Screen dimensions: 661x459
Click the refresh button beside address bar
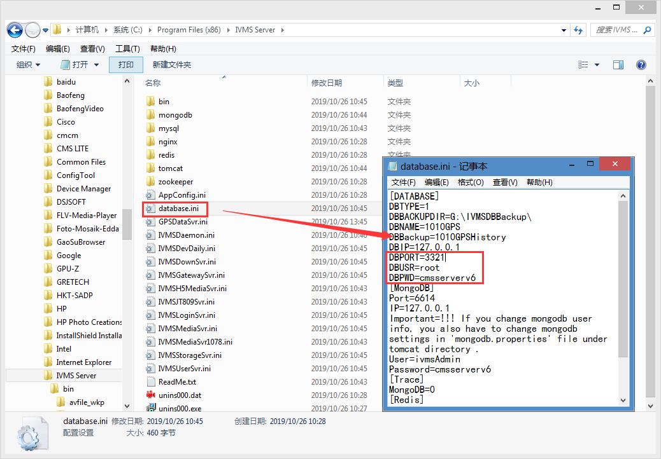coord(578,30)
